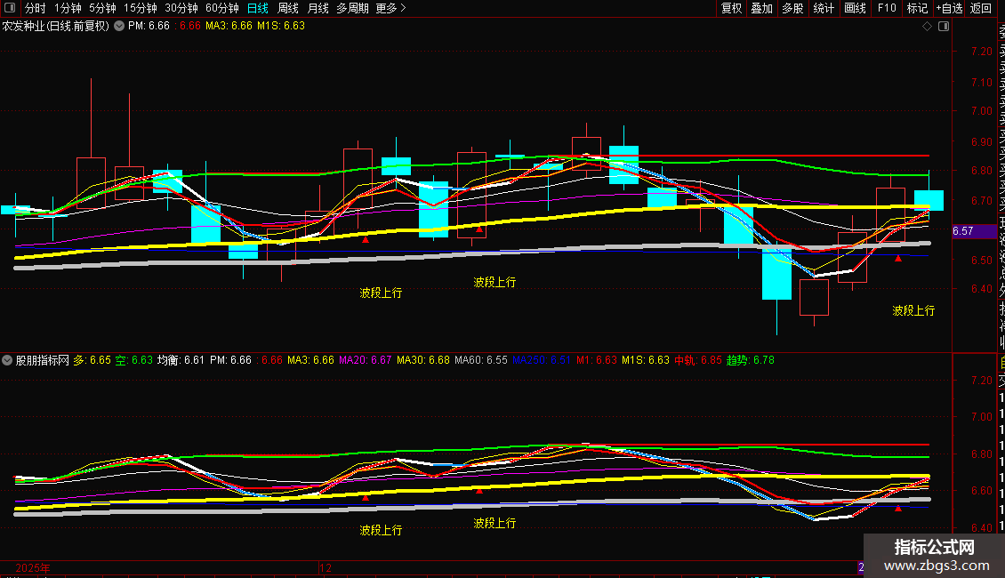Open F10 company info
Image resolution: width=1005 pixels, height=578 pixels.
point(887,8)
